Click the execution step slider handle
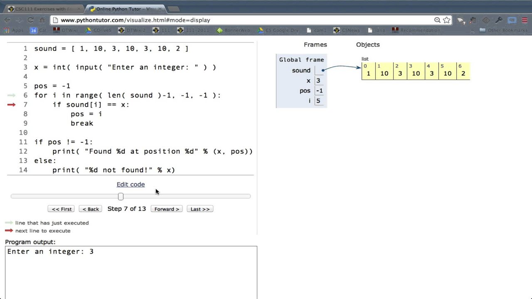Screen dimensions: 532x299 coord(121,196)
